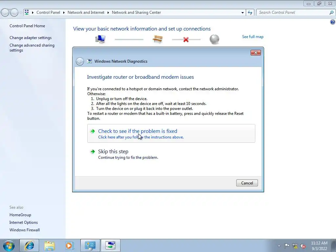The height and width of the screenshot is (252, 336).
Task: Open Windows Media Player from taskbar
Action: pyautogui.click(x=70, y=245)
